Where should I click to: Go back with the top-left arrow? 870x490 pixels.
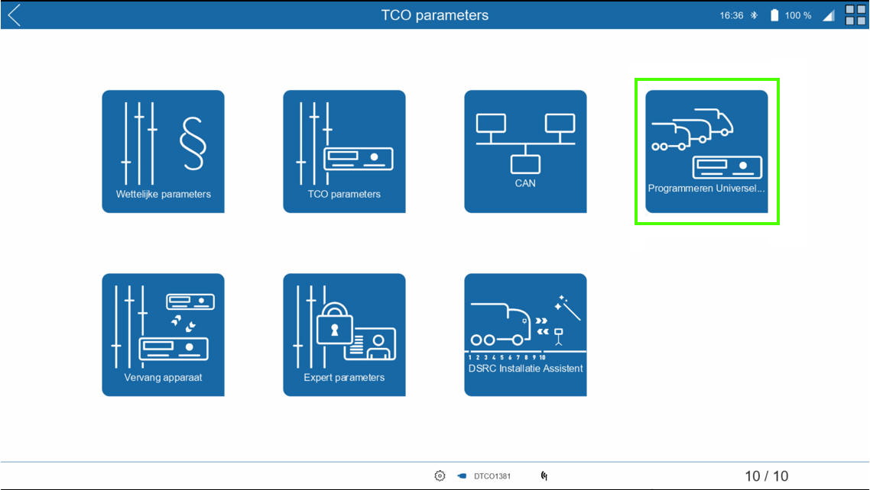pos(15,15)
